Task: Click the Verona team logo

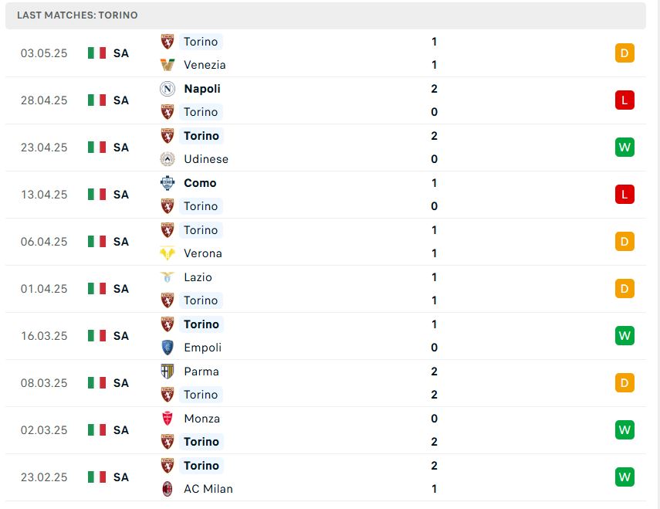Action: pos(167,253)
